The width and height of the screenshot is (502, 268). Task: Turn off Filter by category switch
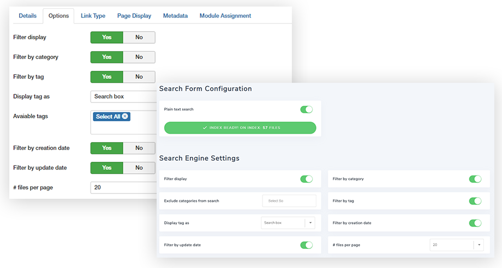[475, 179]
